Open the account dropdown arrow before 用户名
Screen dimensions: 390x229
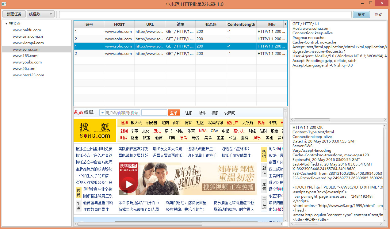(x=102, y=113)
